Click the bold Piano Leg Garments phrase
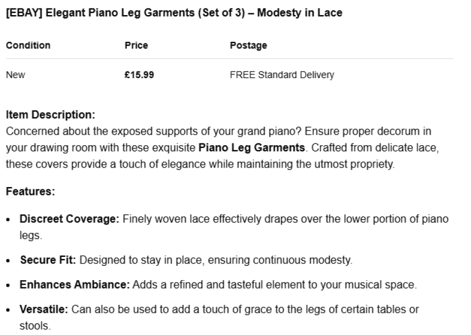This screenshot has width=471, height=335. coord(252,148)
